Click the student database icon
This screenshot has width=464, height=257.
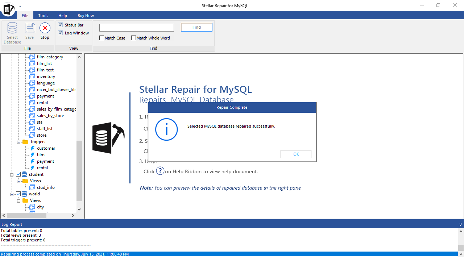click(24, 174)
